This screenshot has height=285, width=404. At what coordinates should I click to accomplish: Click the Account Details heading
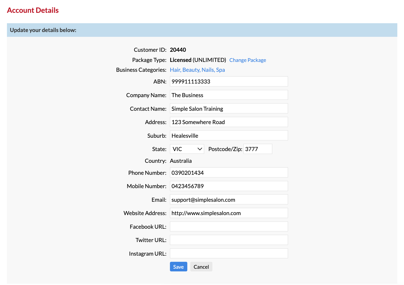(33, 10)
